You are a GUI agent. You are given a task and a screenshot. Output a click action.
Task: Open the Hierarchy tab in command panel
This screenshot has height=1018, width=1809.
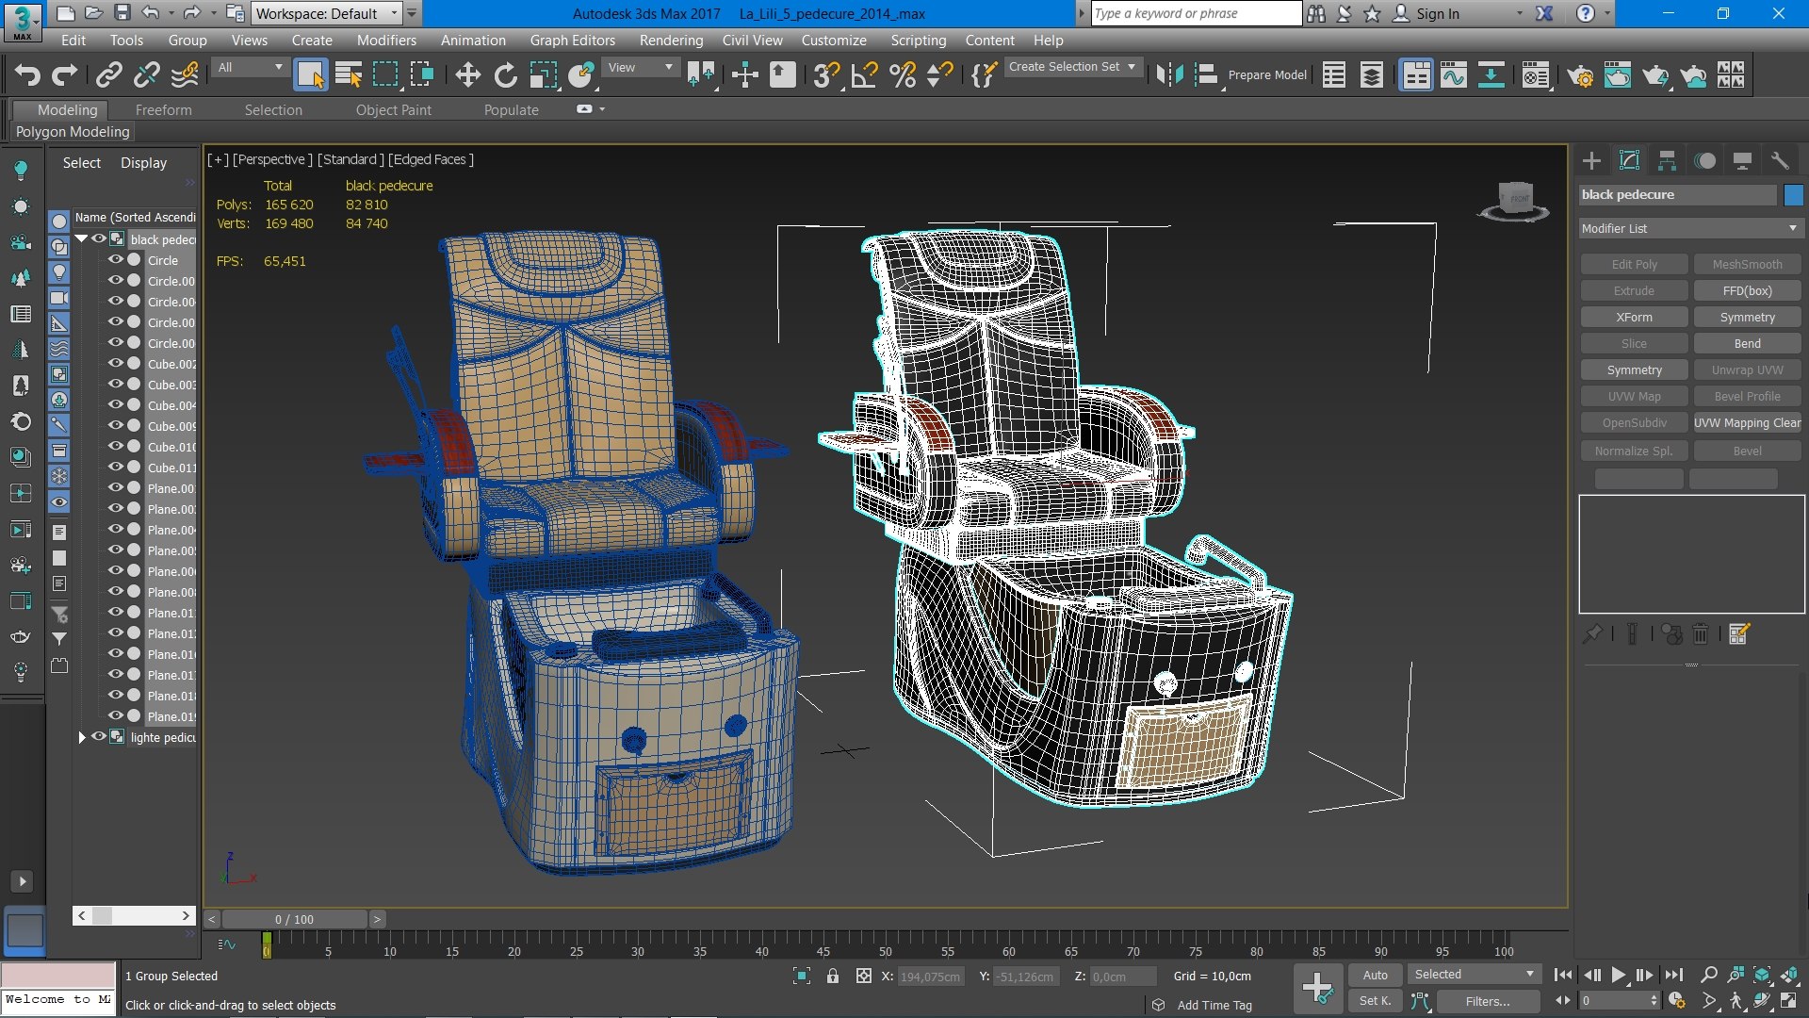pos(1667,161)
